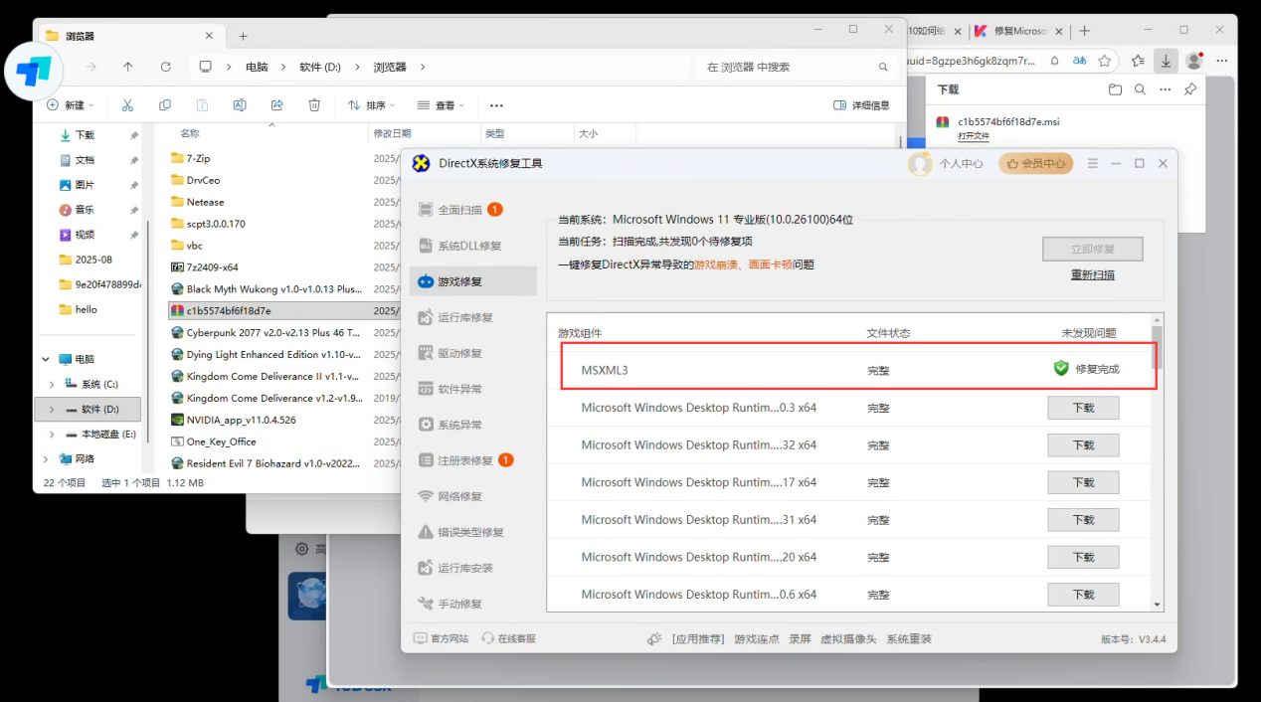1261x702 pixels.
Task: Toggle the 详细信息 details pane
Action: 861,105
